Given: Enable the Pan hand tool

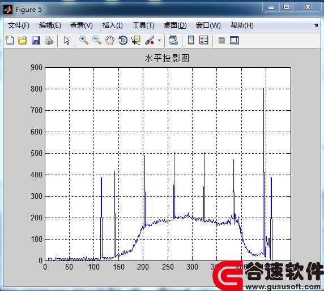Looking at the screenshot, I should [x=110, y=40].
